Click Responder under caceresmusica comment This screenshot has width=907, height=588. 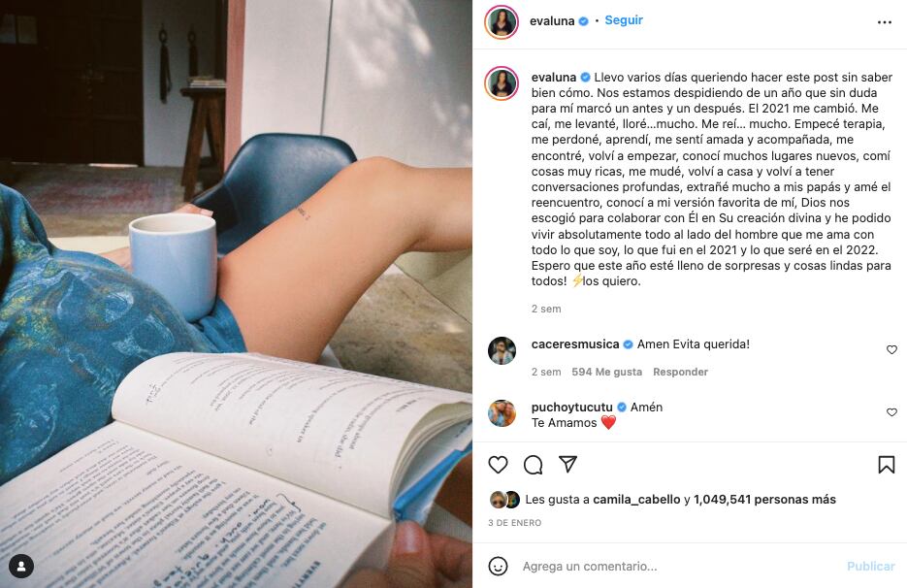(x=680, y=373)
